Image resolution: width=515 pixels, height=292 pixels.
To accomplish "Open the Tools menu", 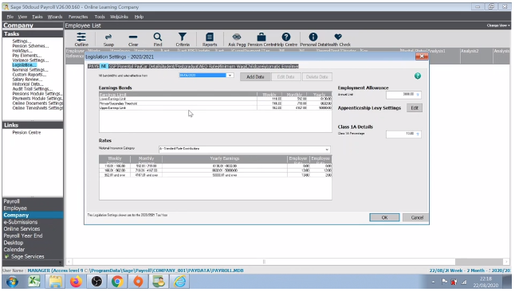I will [x=100, y=17].
